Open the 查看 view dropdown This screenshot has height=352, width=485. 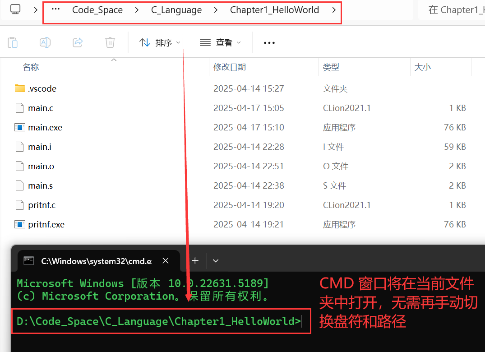coord(220,42)
